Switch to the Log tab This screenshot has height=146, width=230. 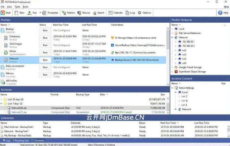tap(6, 140)
